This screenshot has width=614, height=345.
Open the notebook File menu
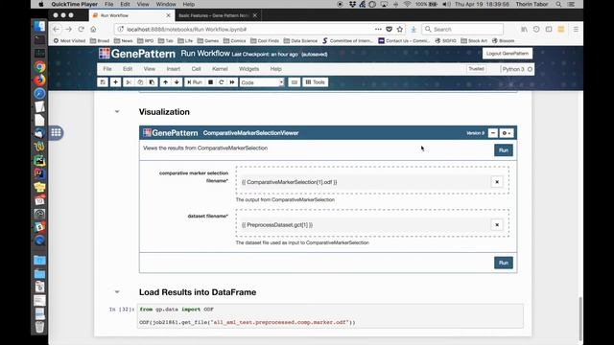107,69
